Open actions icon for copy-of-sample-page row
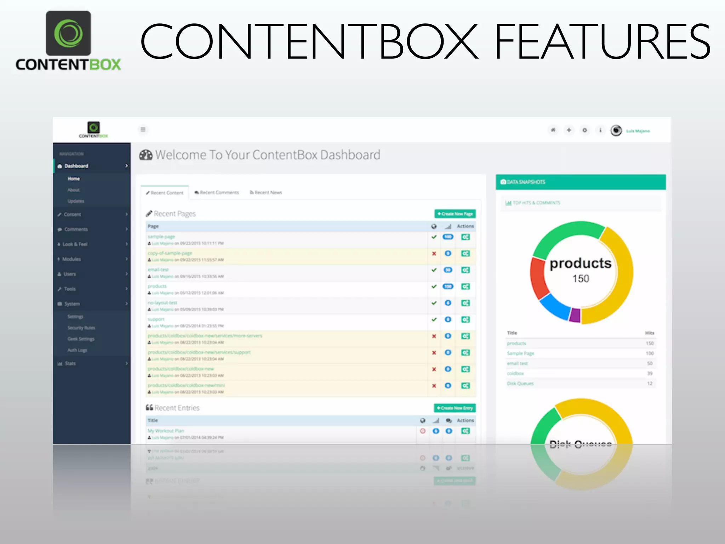Image resolution: width=725 pixels, height=544 pixels. [466, 254]
